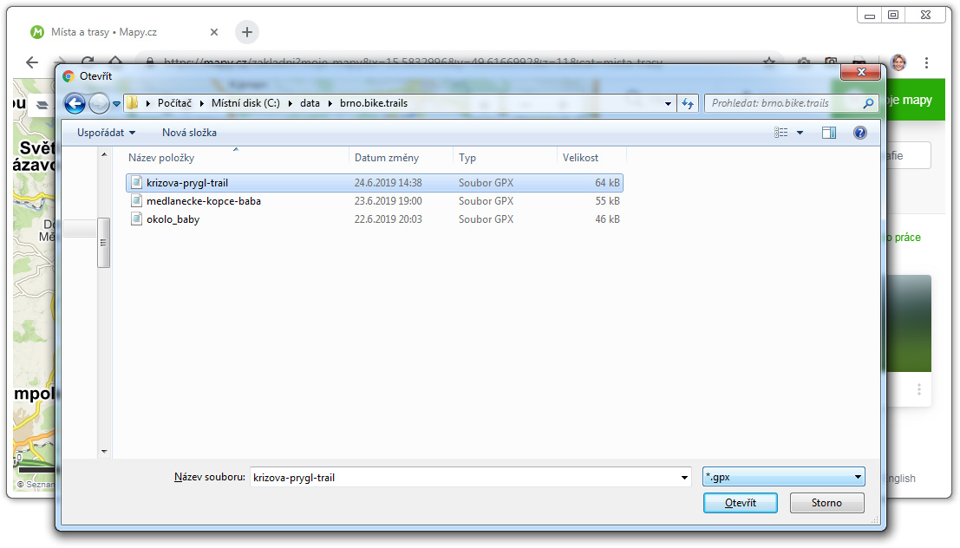
Task: Click the Back navigation arrow in dialog
Action: pos(75,103)
